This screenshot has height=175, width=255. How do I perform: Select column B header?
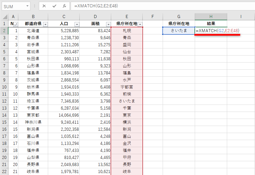(33, 17)
